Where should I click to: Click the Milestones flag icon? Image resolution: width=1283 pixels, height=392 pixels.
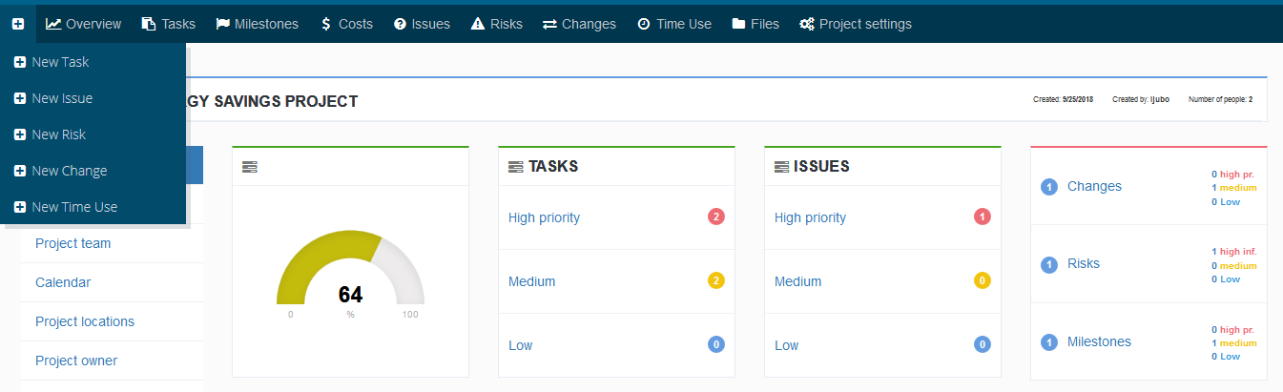223,24
